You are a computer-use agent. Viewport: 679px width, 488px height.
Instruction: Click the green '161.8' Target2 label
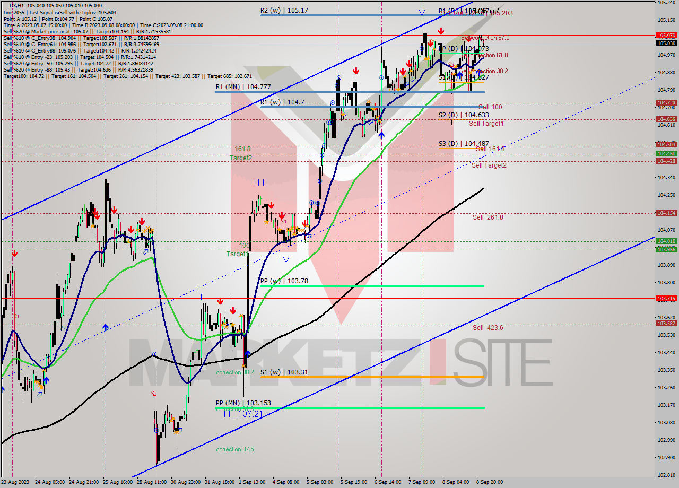(x=242, y=150)
